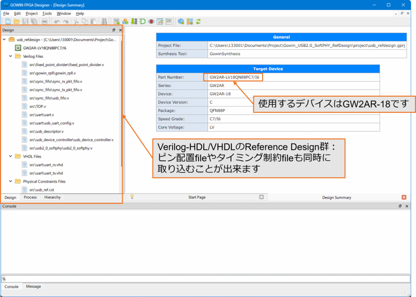Click the green down-arrow Programmer icon
This screenshot has width=416, height=297.
pyautogui.click(x=134, y=21)
